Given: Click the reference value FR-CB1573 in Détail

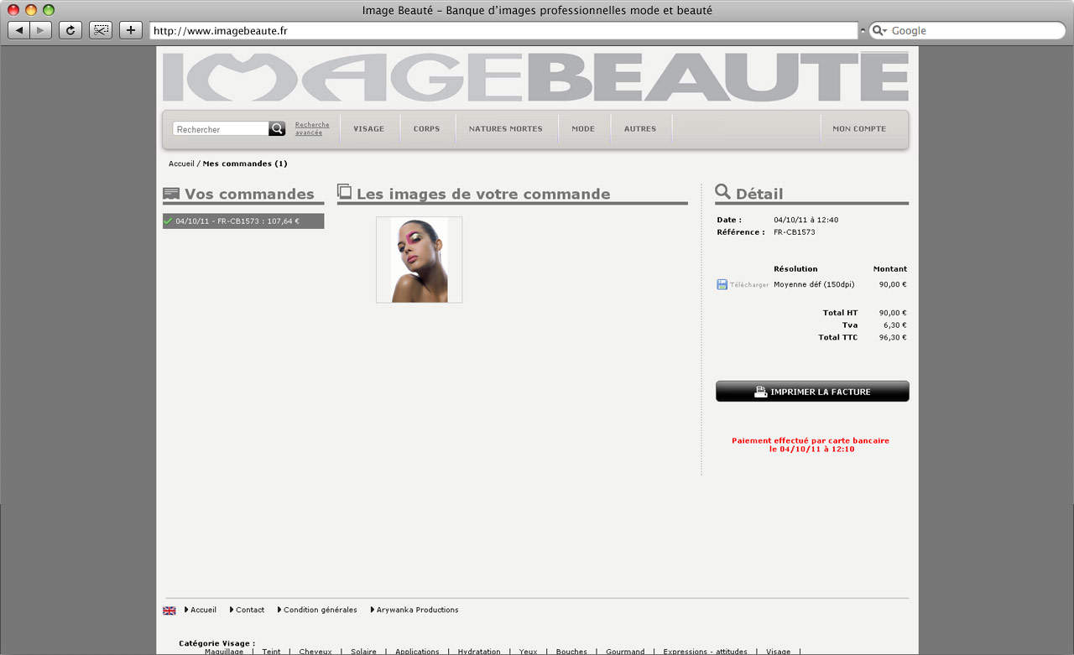Looking at the screenshot, I should point(795,232).
